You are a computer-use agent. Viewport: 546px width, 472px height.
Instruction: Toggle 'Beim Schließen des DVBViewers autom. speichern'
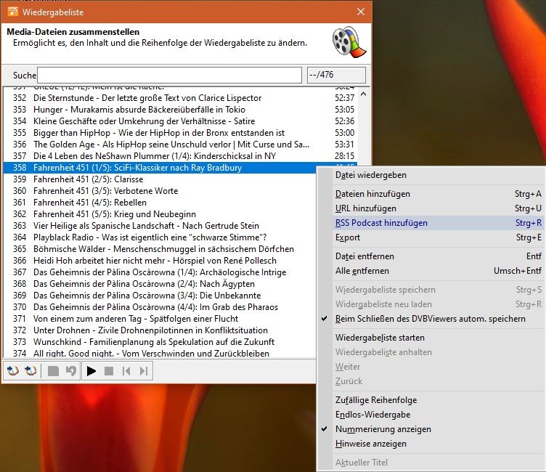click(430, 319)
